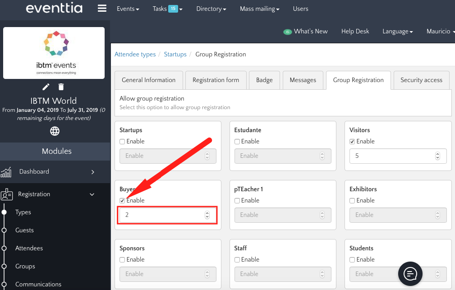Open the Events dropdown menu
The image size is (455, 290).
(x=128, y=9)
